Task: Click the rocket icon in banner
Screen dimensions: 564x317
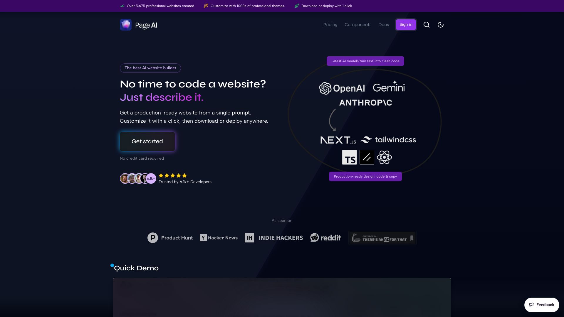Action: [x=297, y=6]
